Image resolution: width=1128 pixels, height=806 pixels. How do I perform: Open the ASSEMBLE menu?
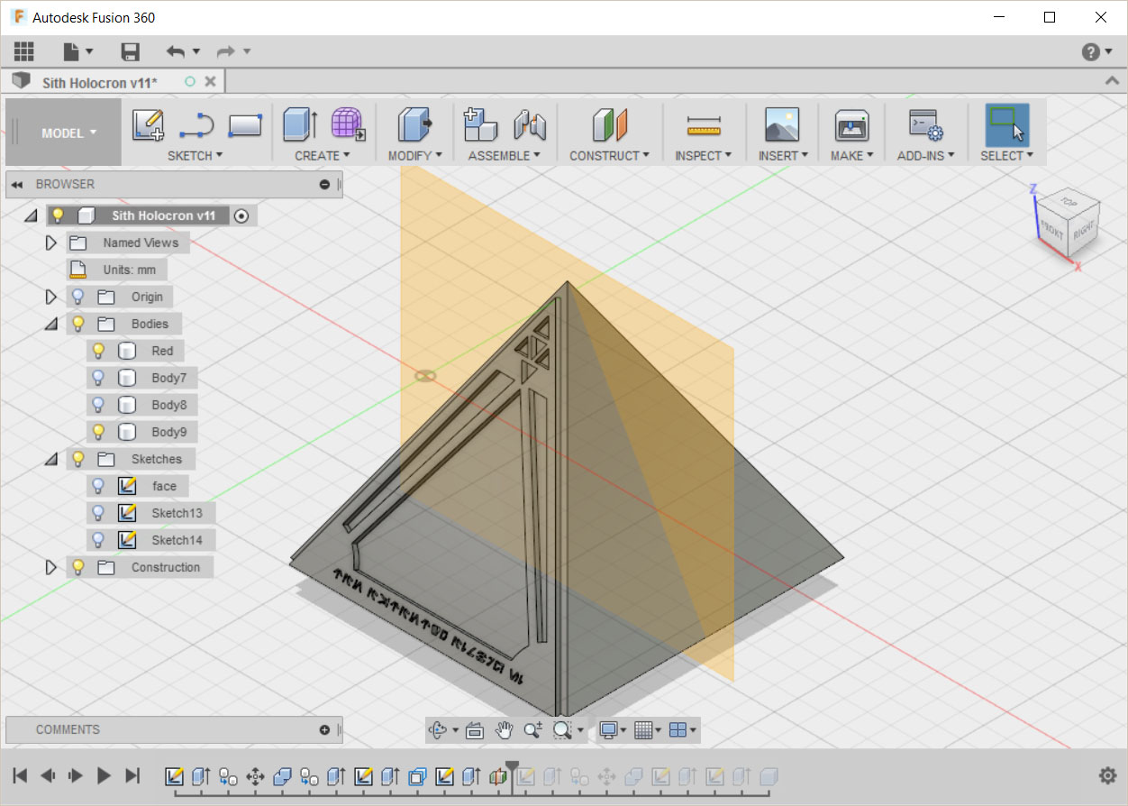pyautogui.click(x=504, y=155)
